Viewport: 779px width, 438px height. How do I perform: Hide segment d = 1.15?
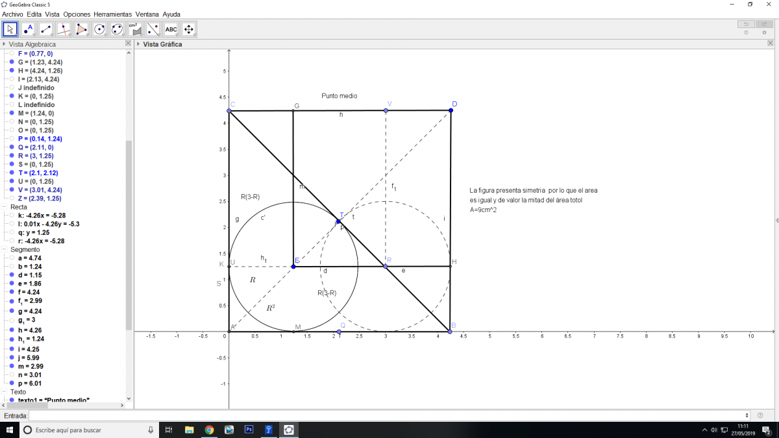tap(12, 275)
